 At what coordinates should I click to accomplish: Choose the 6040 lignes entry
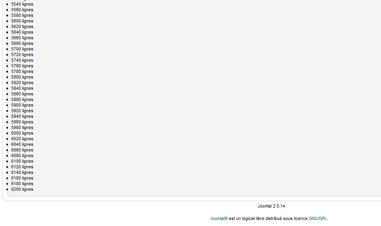click(22, 144)
